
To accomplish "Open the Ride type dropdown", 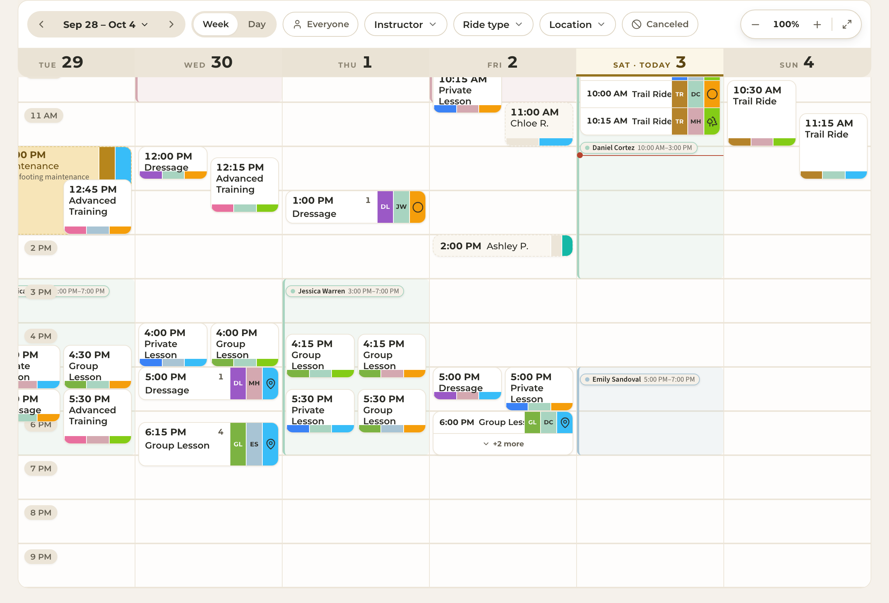I will [493, 25].
